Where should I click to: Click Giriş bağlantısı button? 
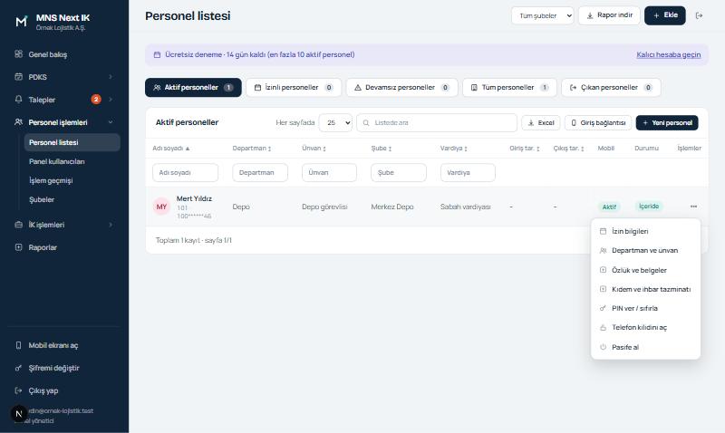598,122
